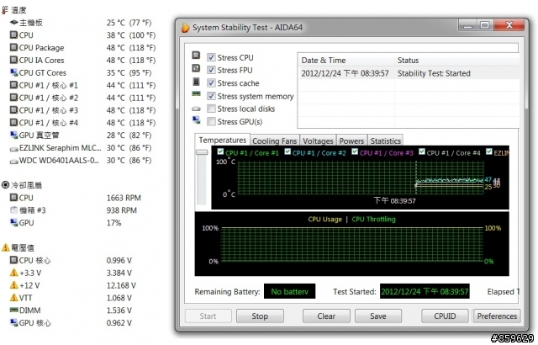Click the disk icon beside Stress local disks
The image size is (538, 345).
click(x=196, y=109)
